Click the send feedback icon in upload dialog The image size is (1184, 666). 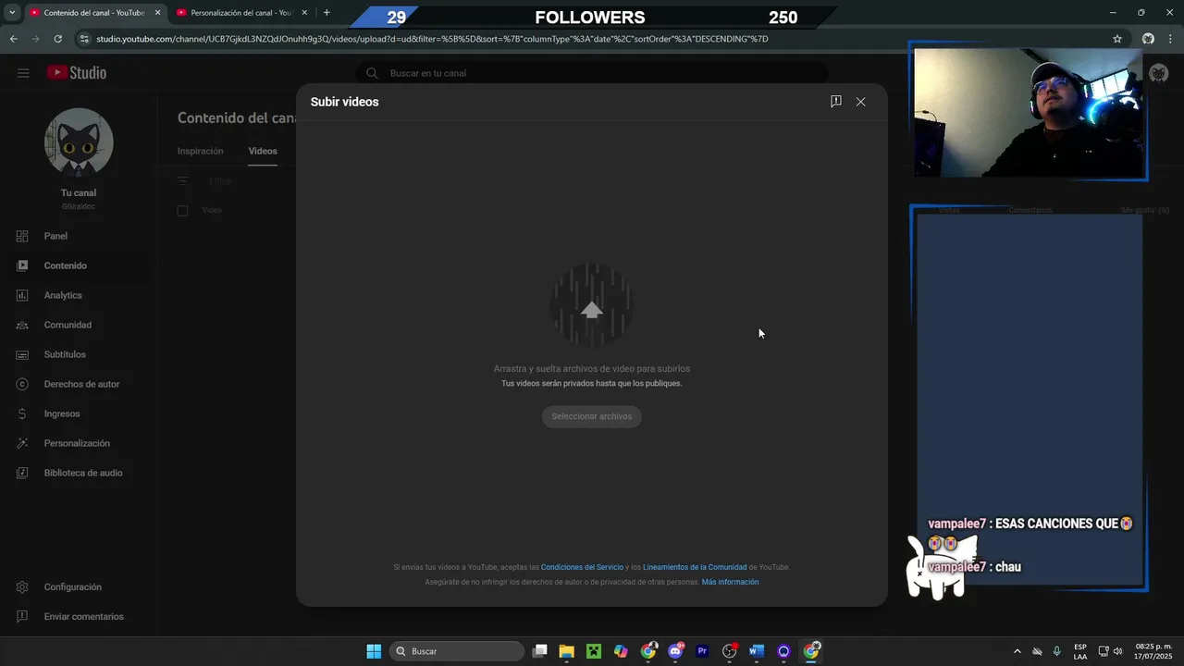[x=835, y=102]
